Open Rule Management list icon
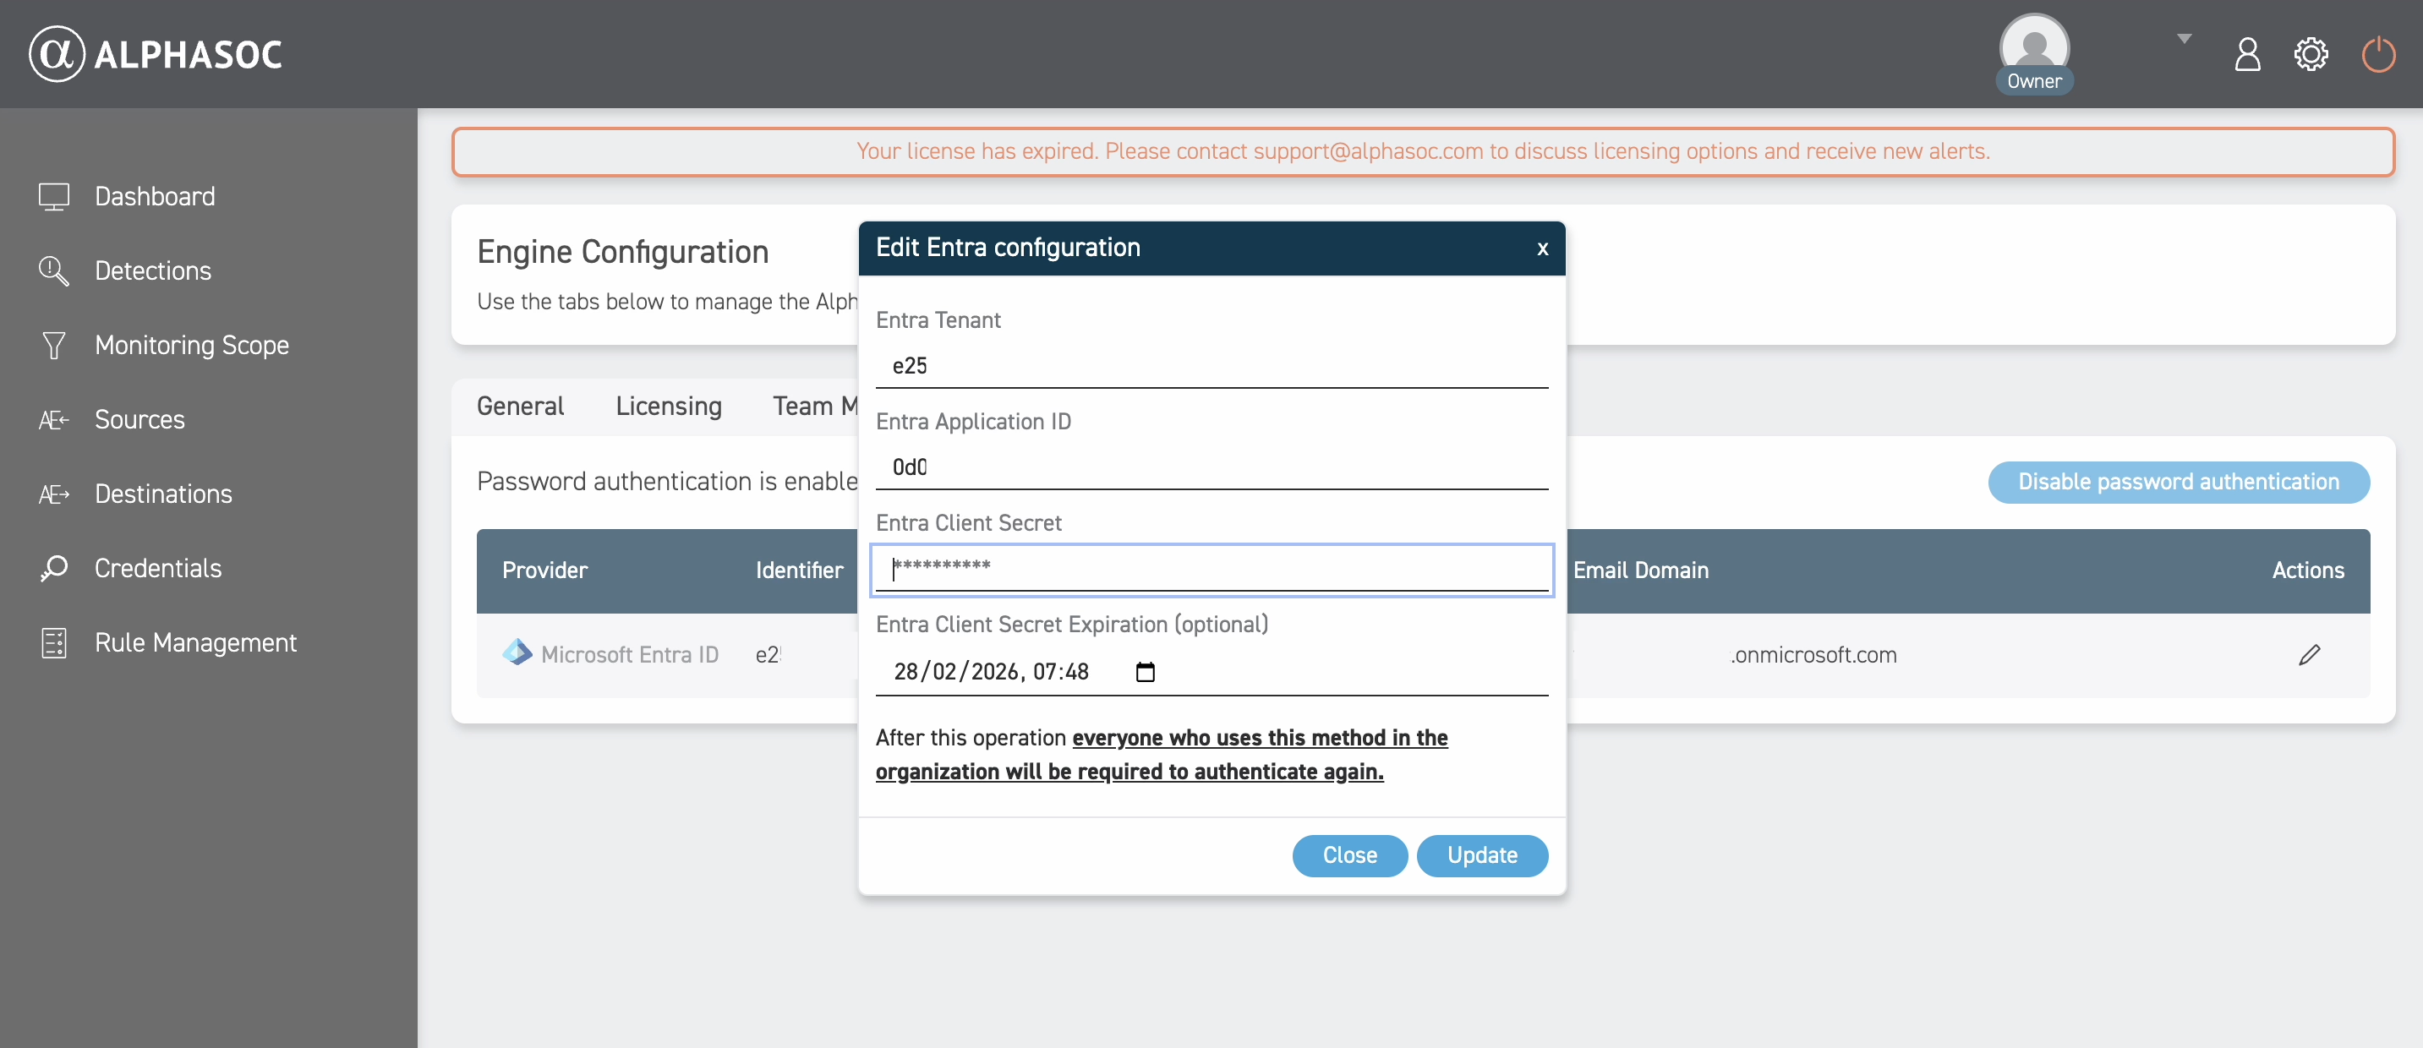Image resolution: width=2423 pixels, height=1048 pixels. (x=53, y=643)
